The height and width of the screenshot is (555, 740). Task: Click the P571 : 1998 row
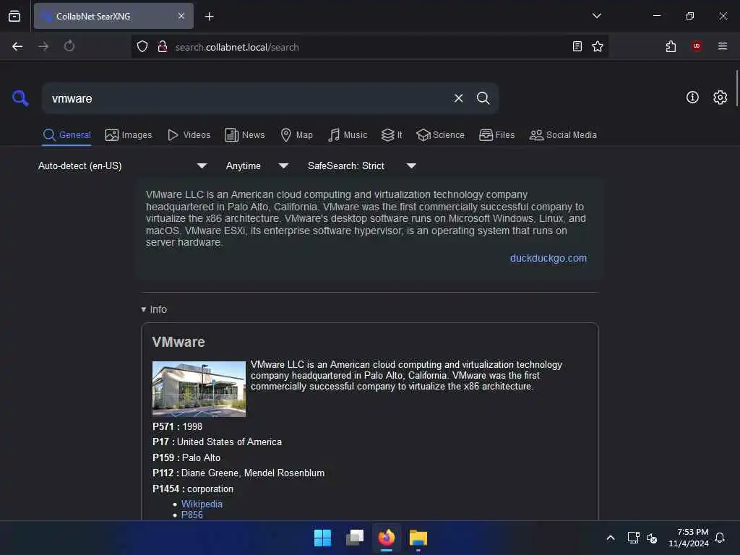(x=177, y=426)
